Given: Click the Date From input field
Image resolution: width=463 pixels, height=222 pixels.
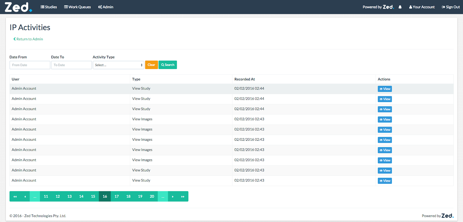Looking at the screenshot, I should [30, 65].
